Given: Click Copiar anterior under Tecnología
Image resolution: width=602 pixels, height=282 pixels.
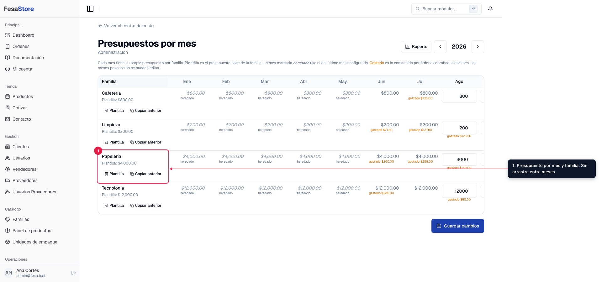Looking at the screenshot, I should tap(146, 206).
